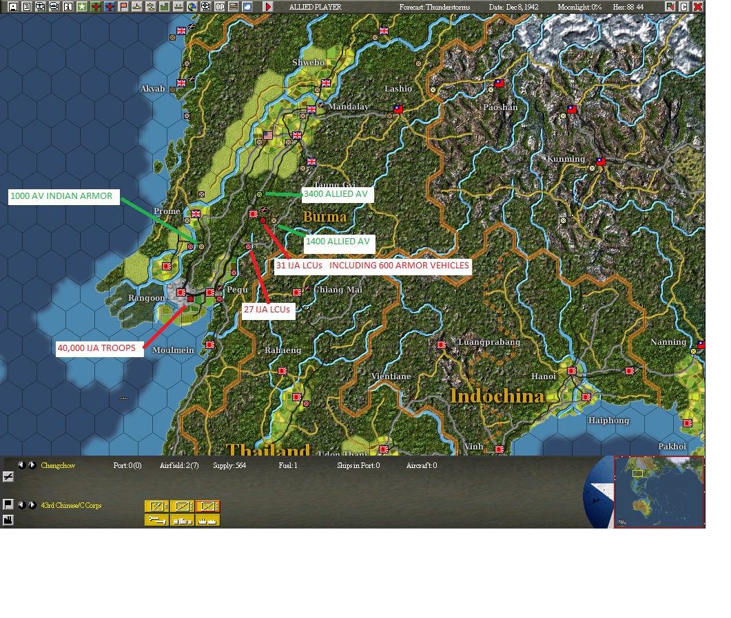This screenshot has width=731, height=618.
Task: Click the British flag at Prome
Action: [196, 214]
